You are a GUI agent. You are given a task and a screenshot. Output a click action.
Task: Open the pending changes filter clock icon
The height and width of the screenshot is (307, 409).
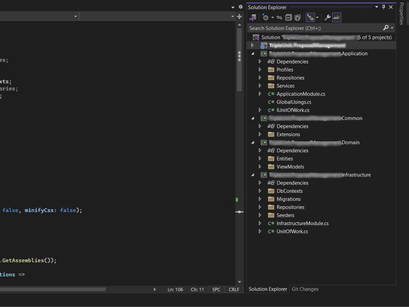click(x=266, y=17)
